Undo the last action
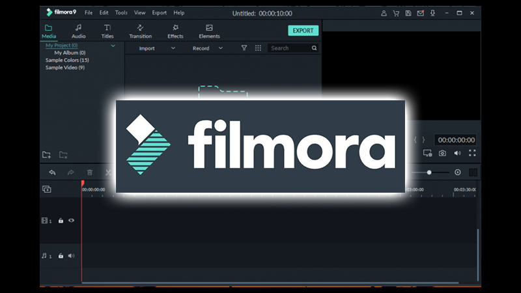Screen dimensions: 521x293 [52, 173]
